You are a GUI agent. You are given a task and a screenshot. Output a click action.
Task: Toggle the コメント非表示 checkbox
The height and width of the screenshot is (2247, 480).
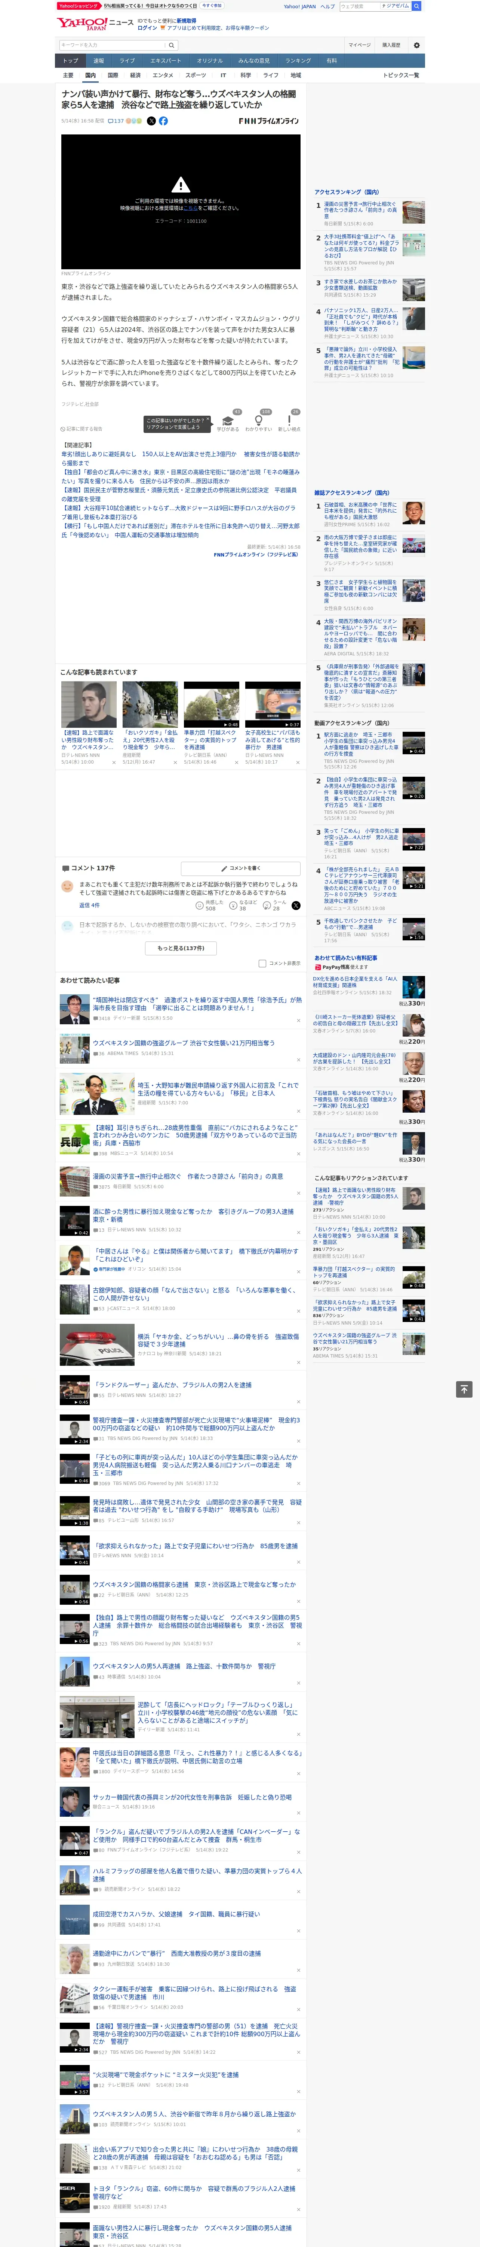point(262,964)
